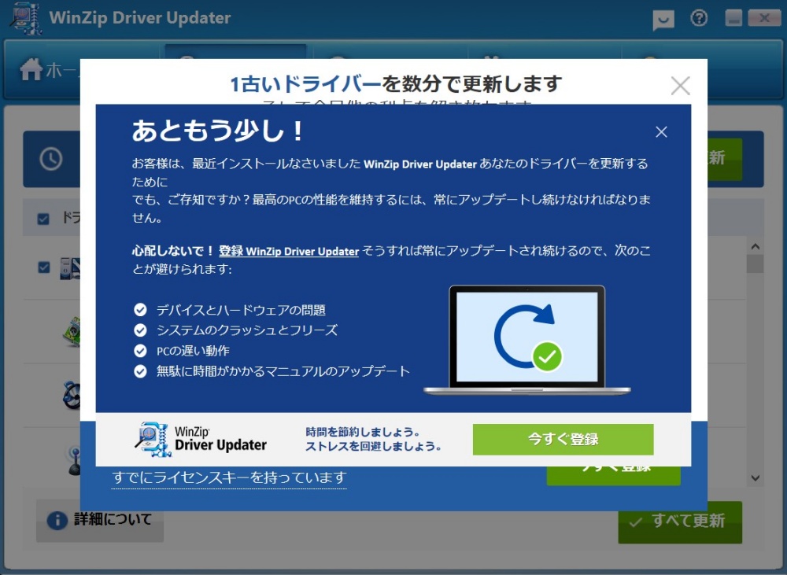Viewport: 787px width, 575px height.
Task: Click the Help question mark icon
Action: 699,19
